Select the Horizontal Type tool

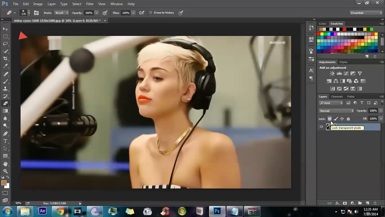(5, 141)
